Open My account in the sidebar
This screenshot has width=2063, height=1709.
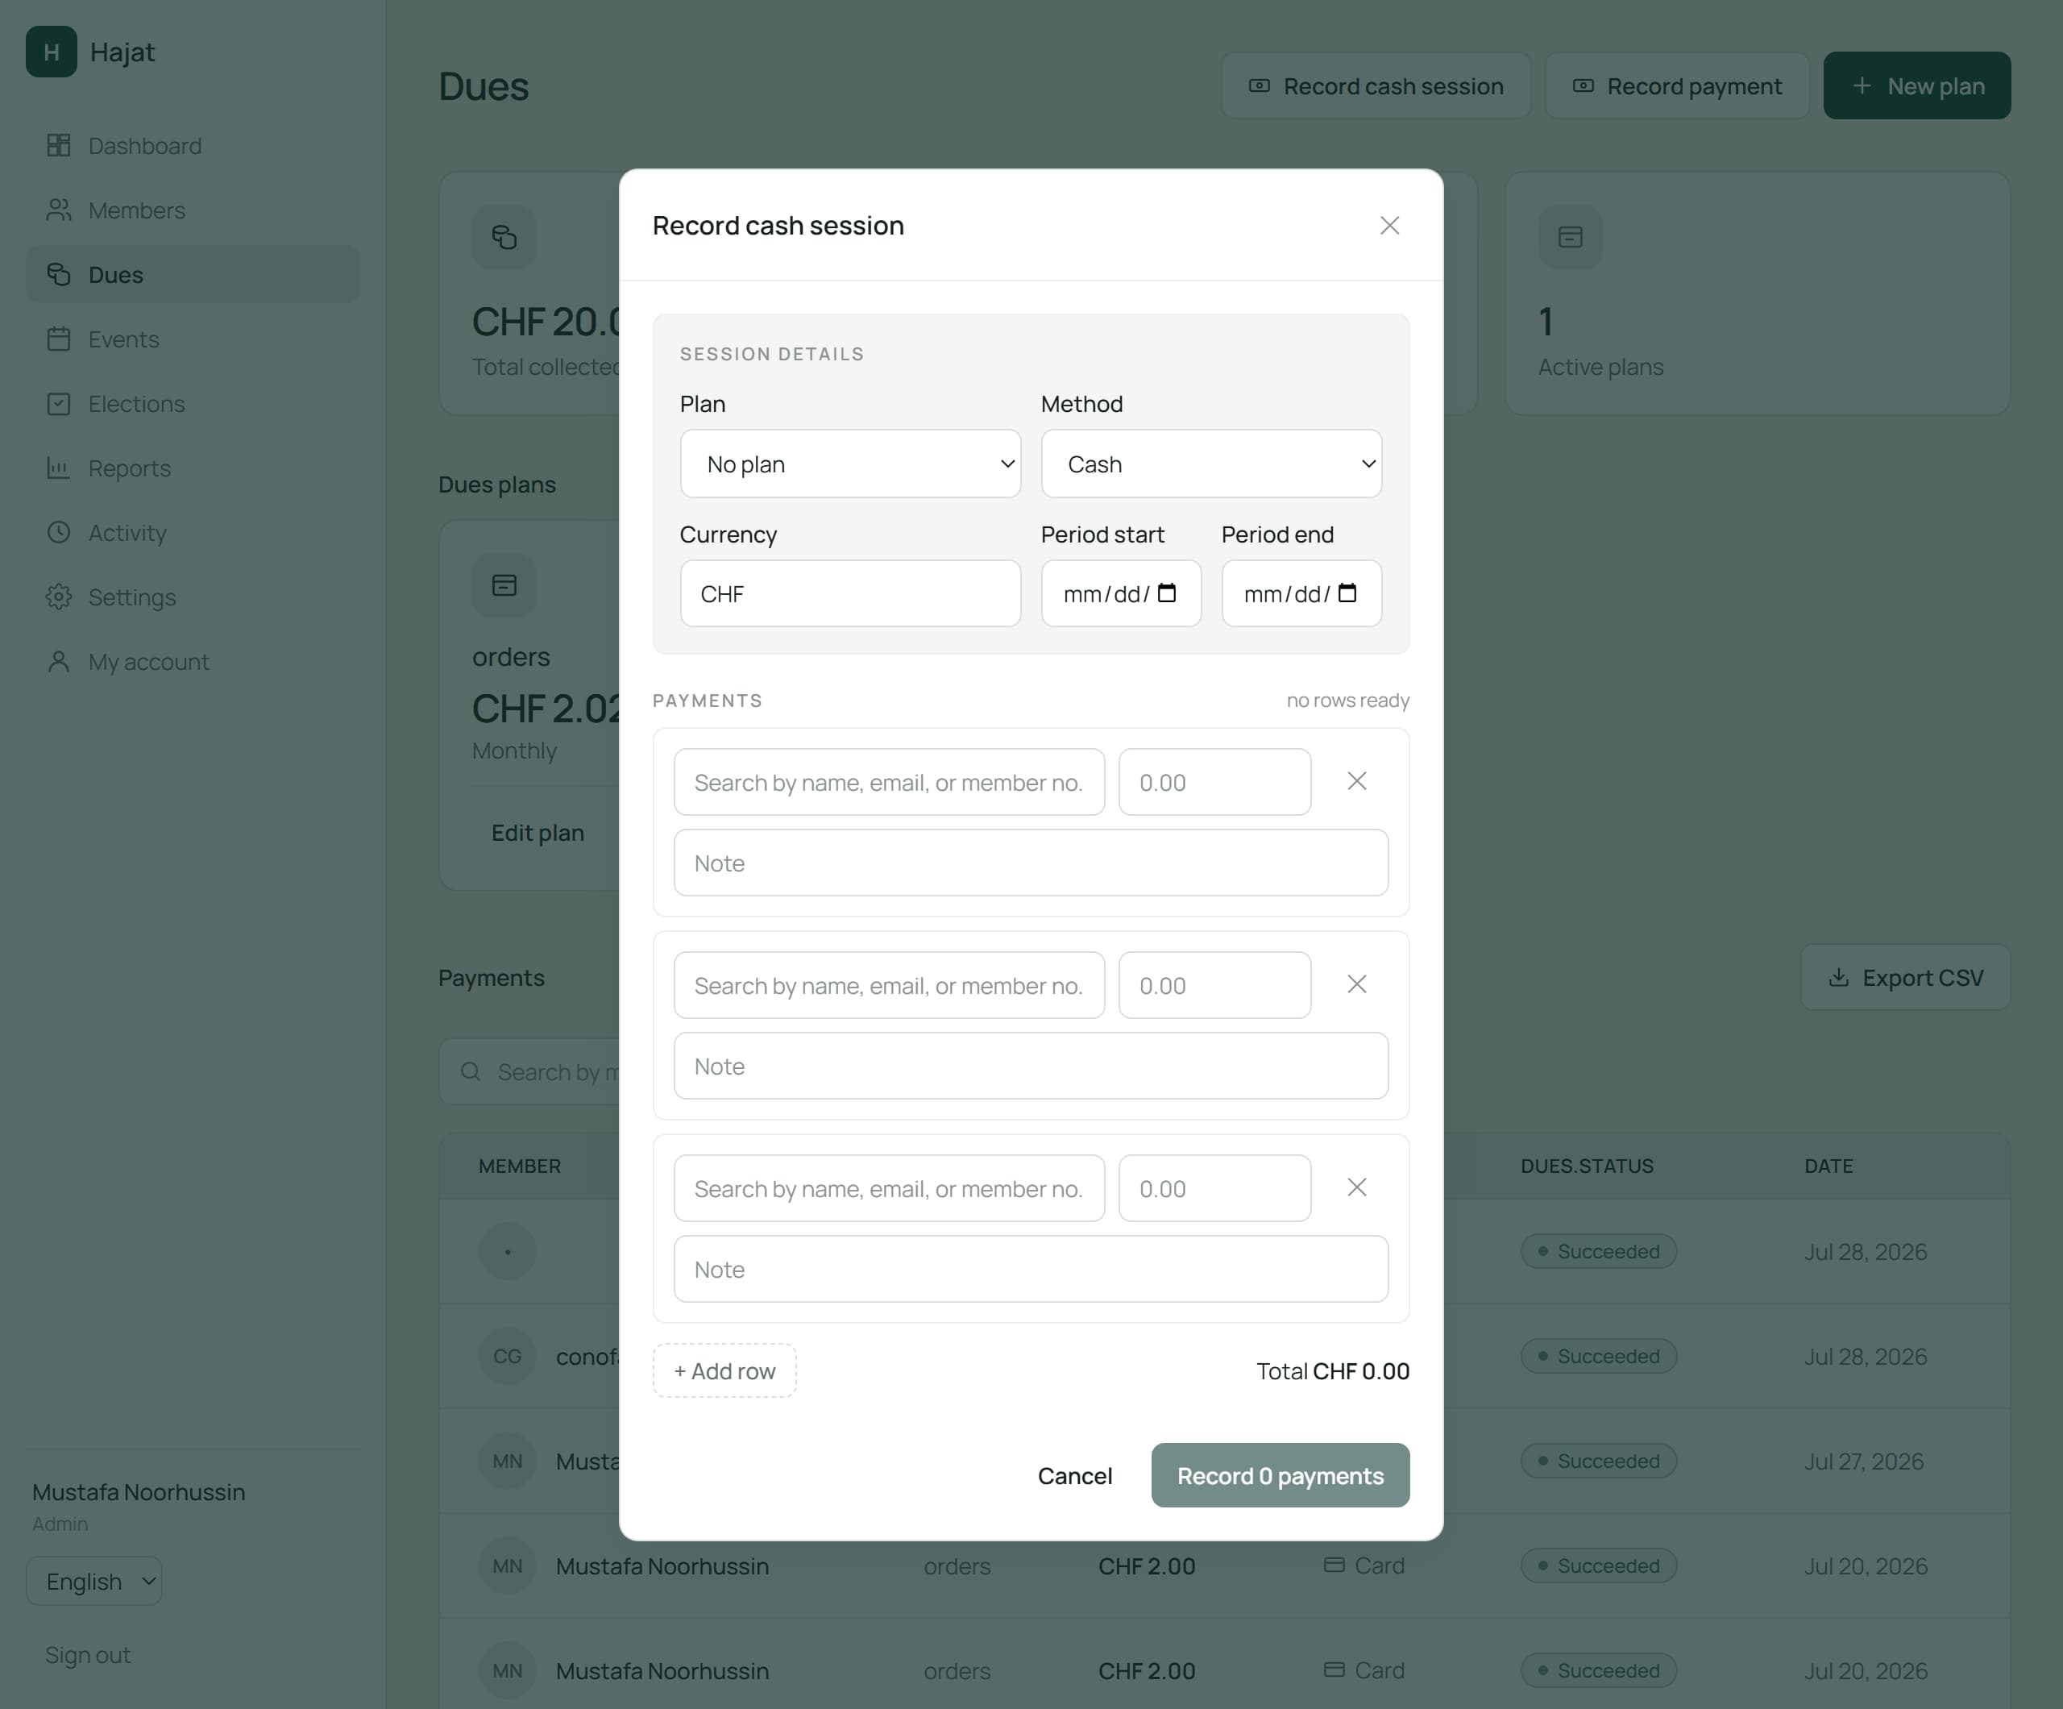(x=193, y=661)
